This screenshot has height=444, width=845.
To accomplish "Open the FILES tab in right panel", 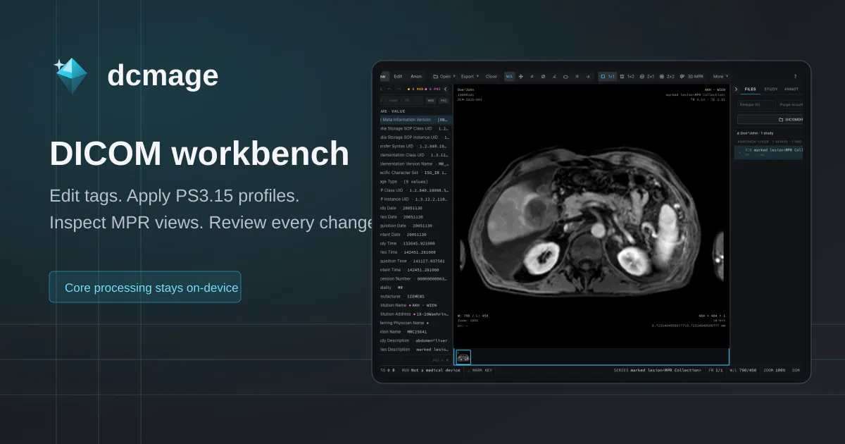I will pyautogui.click(x=750, y=90).
